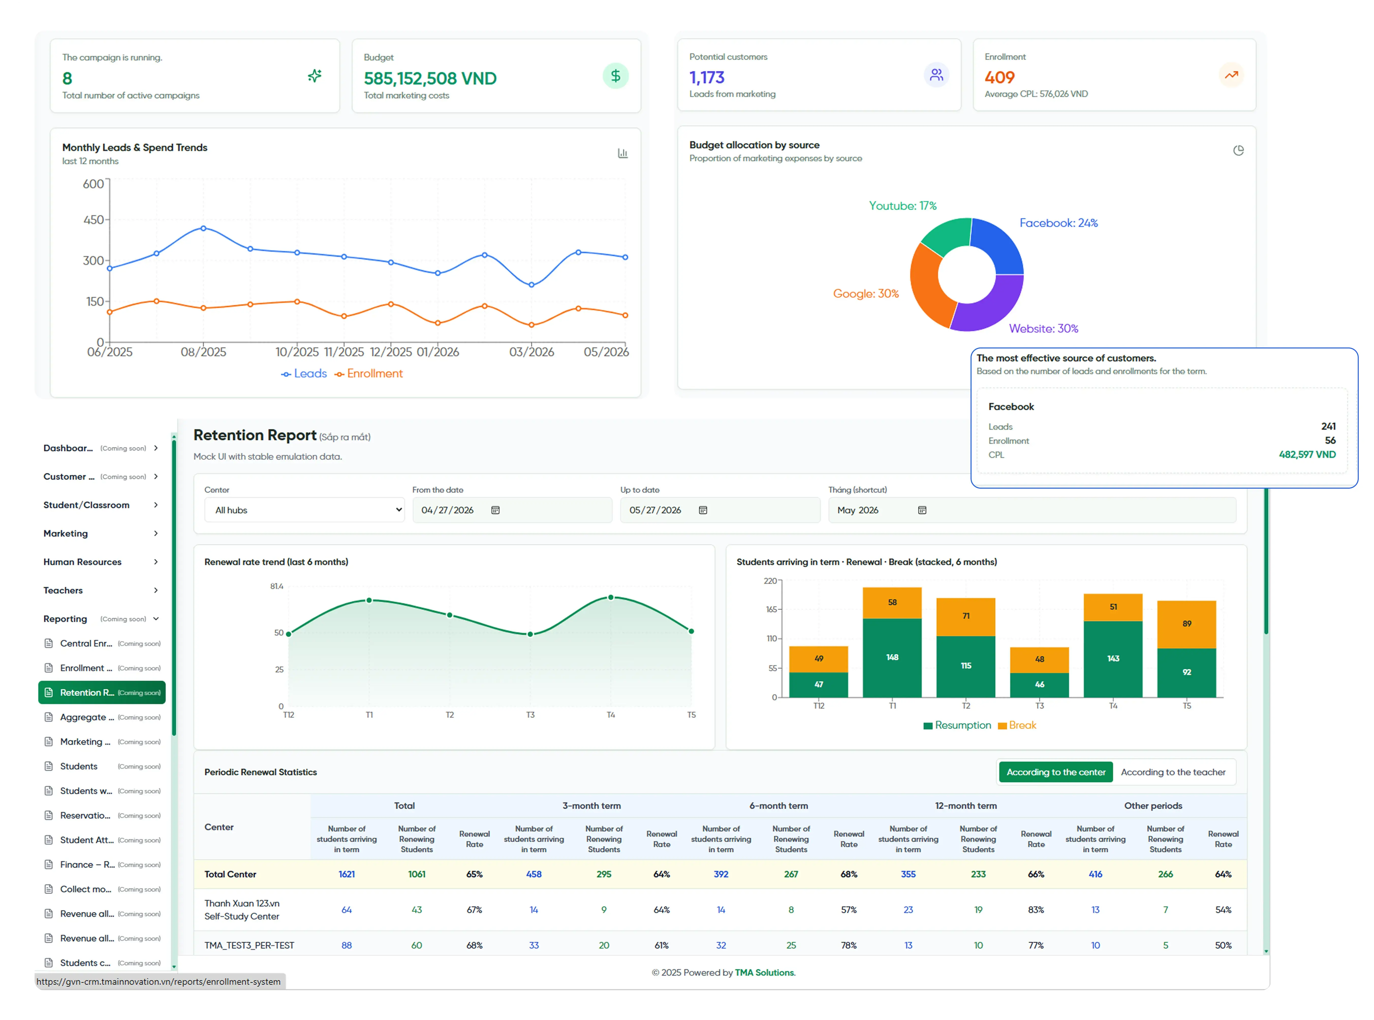Click the pie chart icon on Budget allocation card
This screenshot has width=1374, height=1020.
click(x=1238, y=150)
